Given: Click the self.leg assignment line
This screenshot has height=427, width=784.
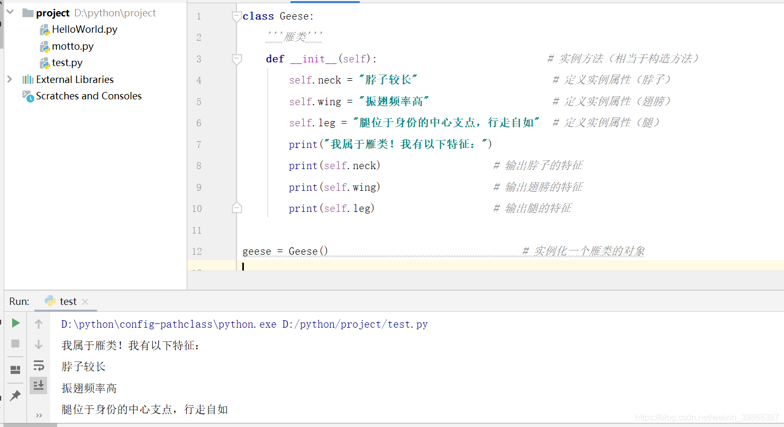Looking at the screenshot, I should click(x=414, y=123).
